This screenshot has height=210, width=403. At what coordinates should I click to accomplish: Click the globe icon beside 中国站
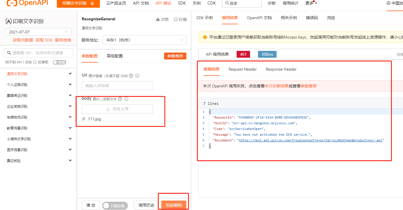click(x=388, y=3)
